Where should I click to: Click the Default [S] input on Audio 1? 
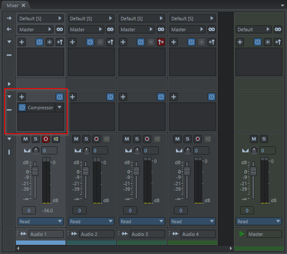41,19
